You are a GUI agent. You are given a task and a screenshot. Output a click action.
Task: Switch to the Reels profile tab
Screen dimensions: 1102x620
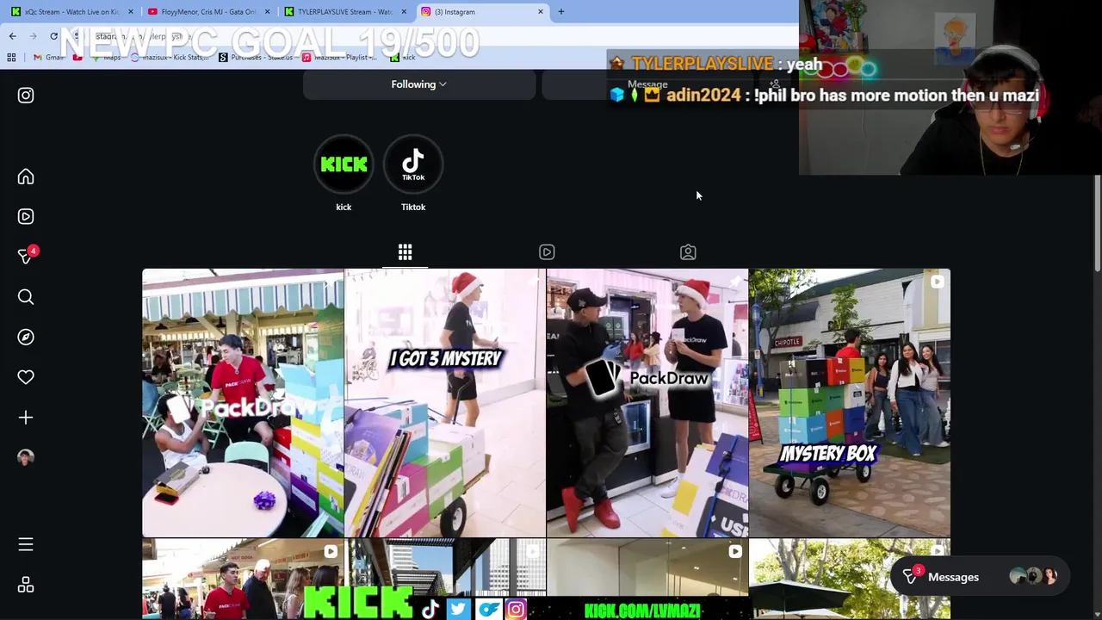[547, 252]
